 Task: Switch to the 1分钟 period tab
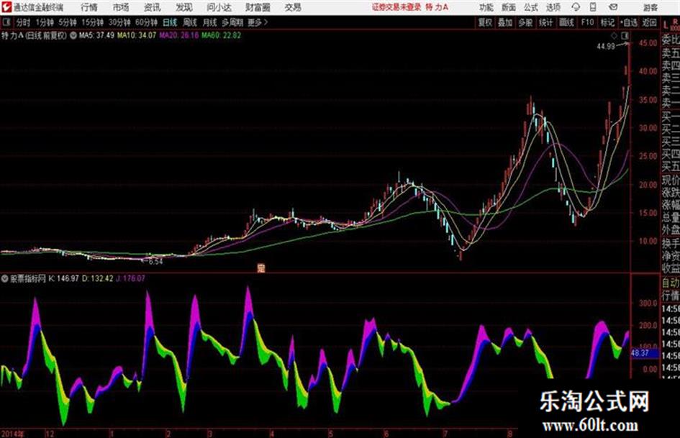(x=45, y=22)
